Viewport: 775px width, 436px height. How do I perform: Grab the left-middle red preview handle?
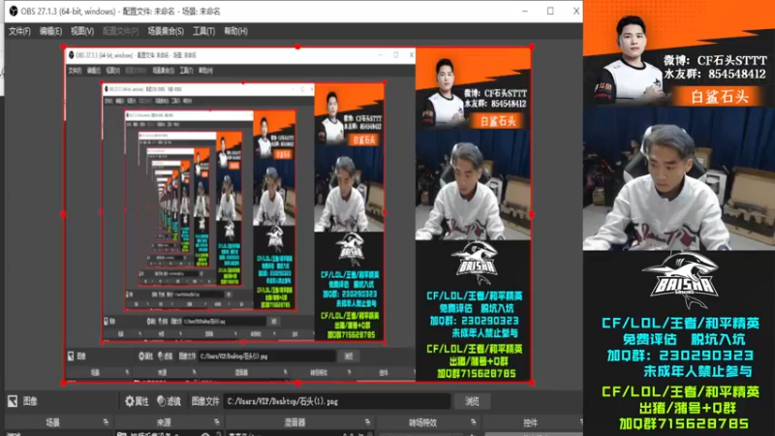pyautogui.click(x=63, y=214)
